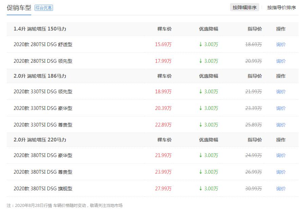Select 2020款 280TSI DSG 领先型 model name
The height and width of the screenshot is (211, 304).
point(43,61)
